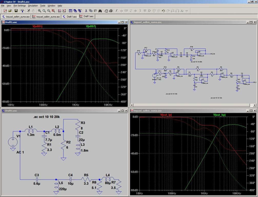Select the Label Net tool
This screenshot has width=258, height=197.
point(126,11)
